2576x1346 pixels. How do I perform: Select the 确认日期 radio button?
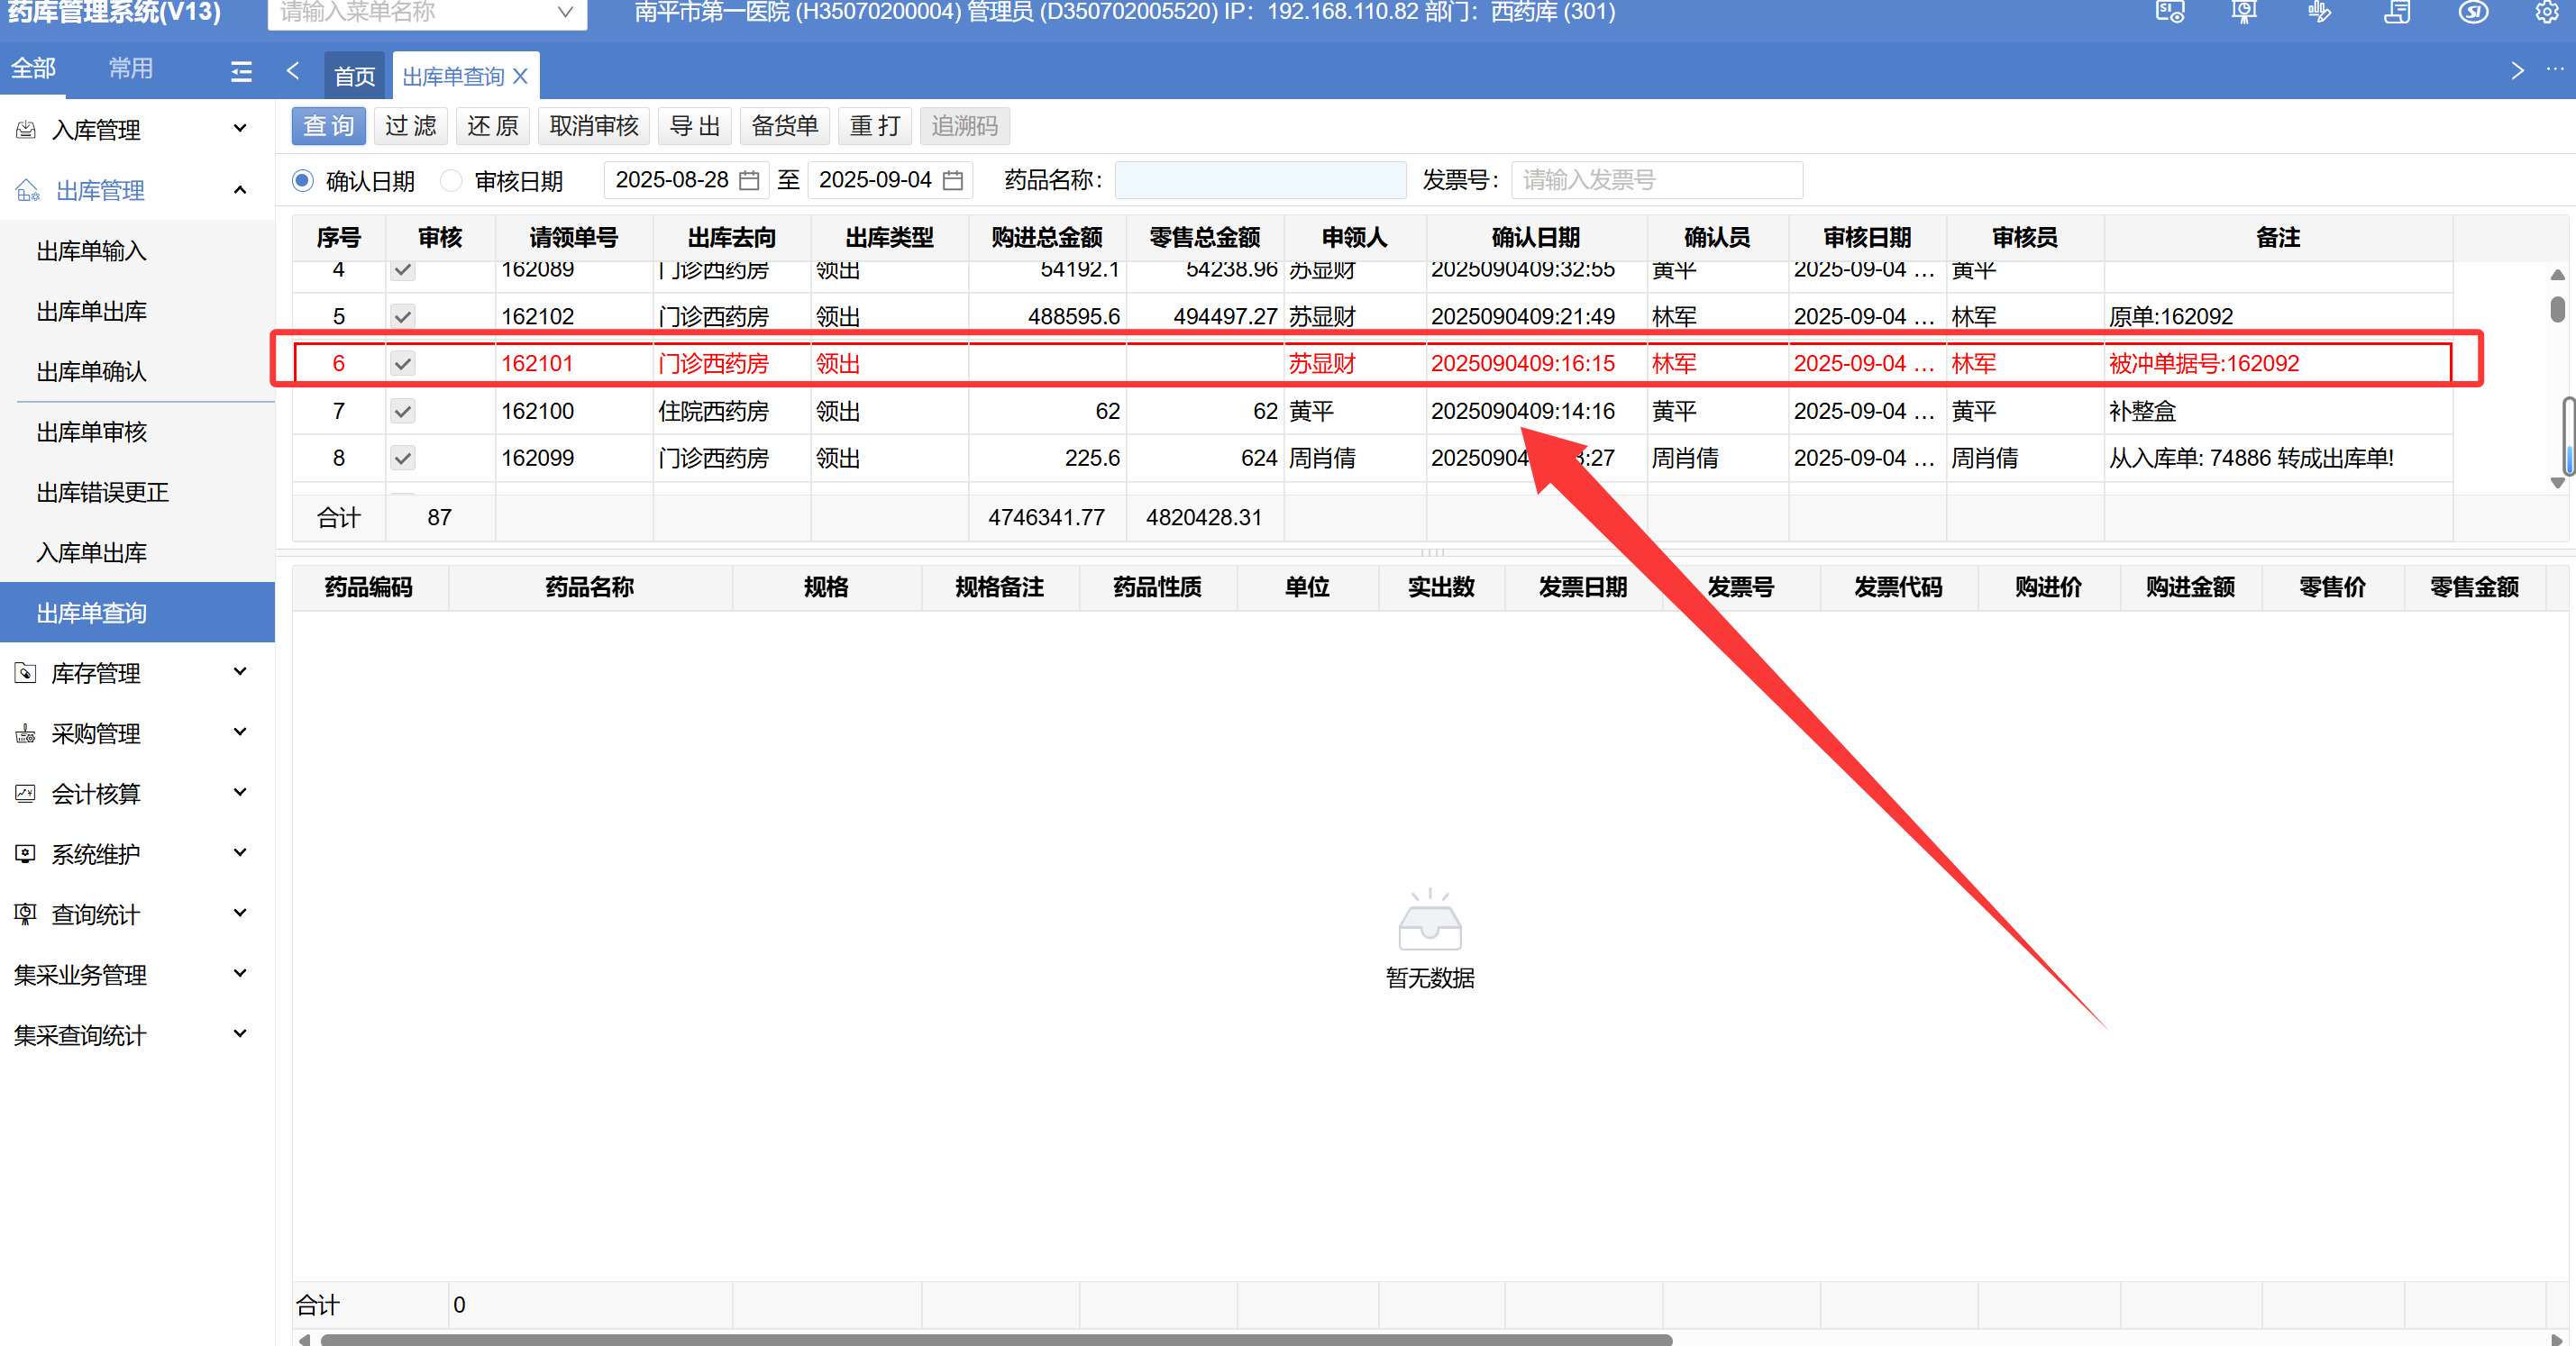click(303, 181)
